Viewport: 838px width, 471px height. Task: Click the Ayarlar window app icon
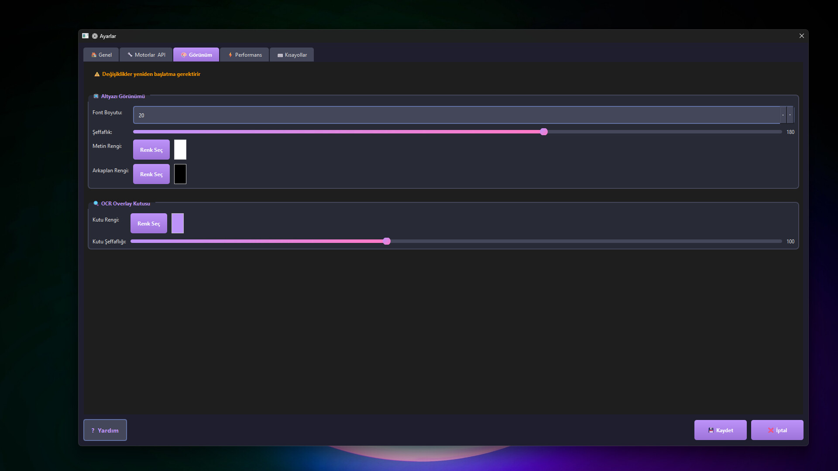pos(86,36)
